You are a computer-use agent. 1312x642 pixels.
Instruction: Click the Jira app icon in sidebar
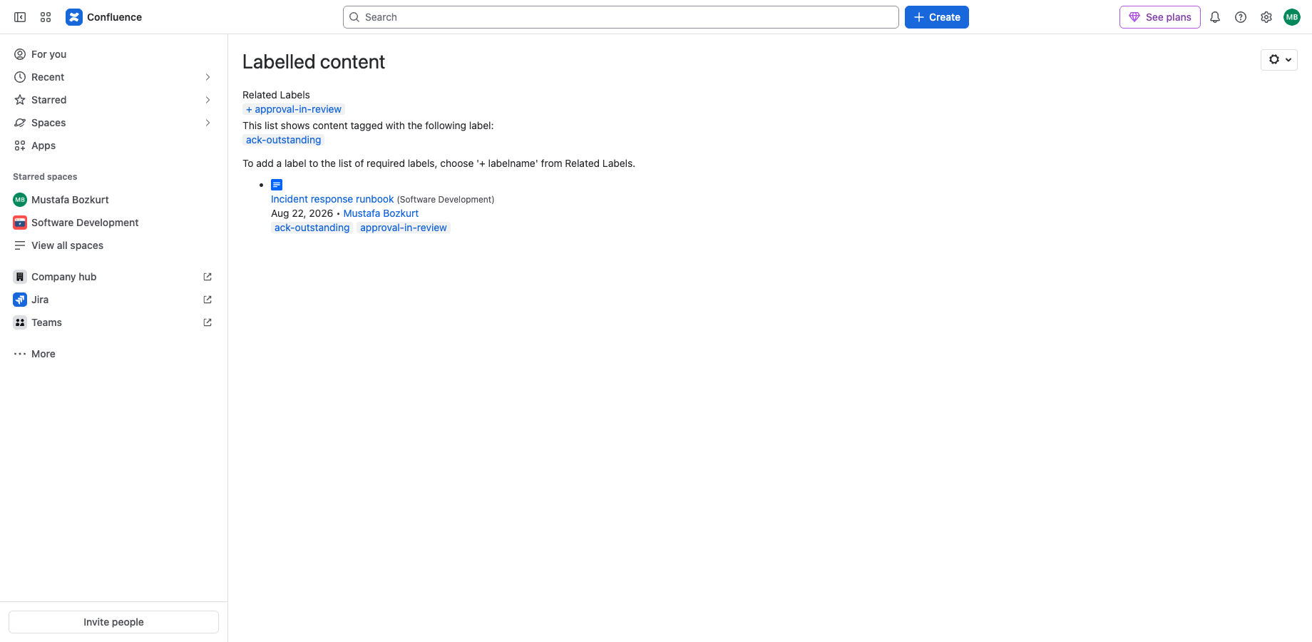20,300
